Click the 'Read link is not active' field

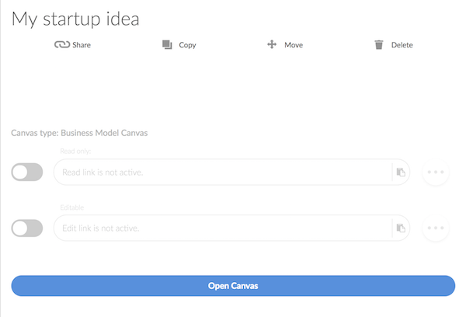(221, 172)
